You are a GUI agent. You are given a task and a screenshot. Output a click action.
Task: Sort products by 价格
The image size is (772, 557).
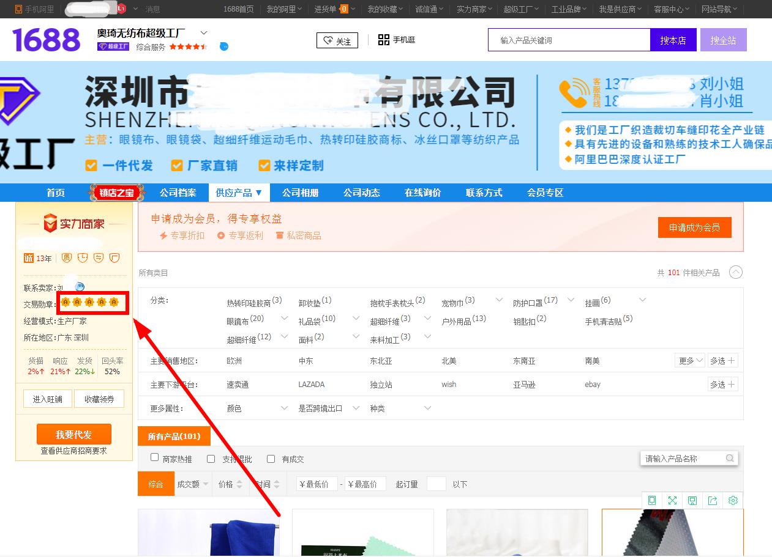pos(230,484)
